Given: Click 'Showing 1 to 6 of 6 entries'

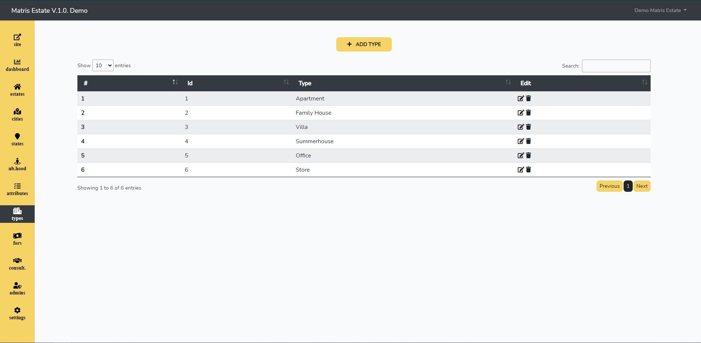Looking at the screenshot, I should [109, 188].
